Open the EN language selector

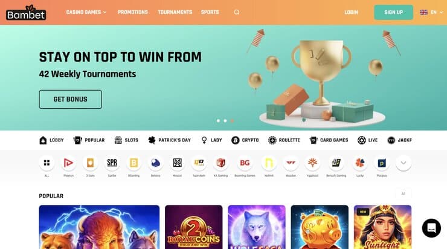point(432,12)
